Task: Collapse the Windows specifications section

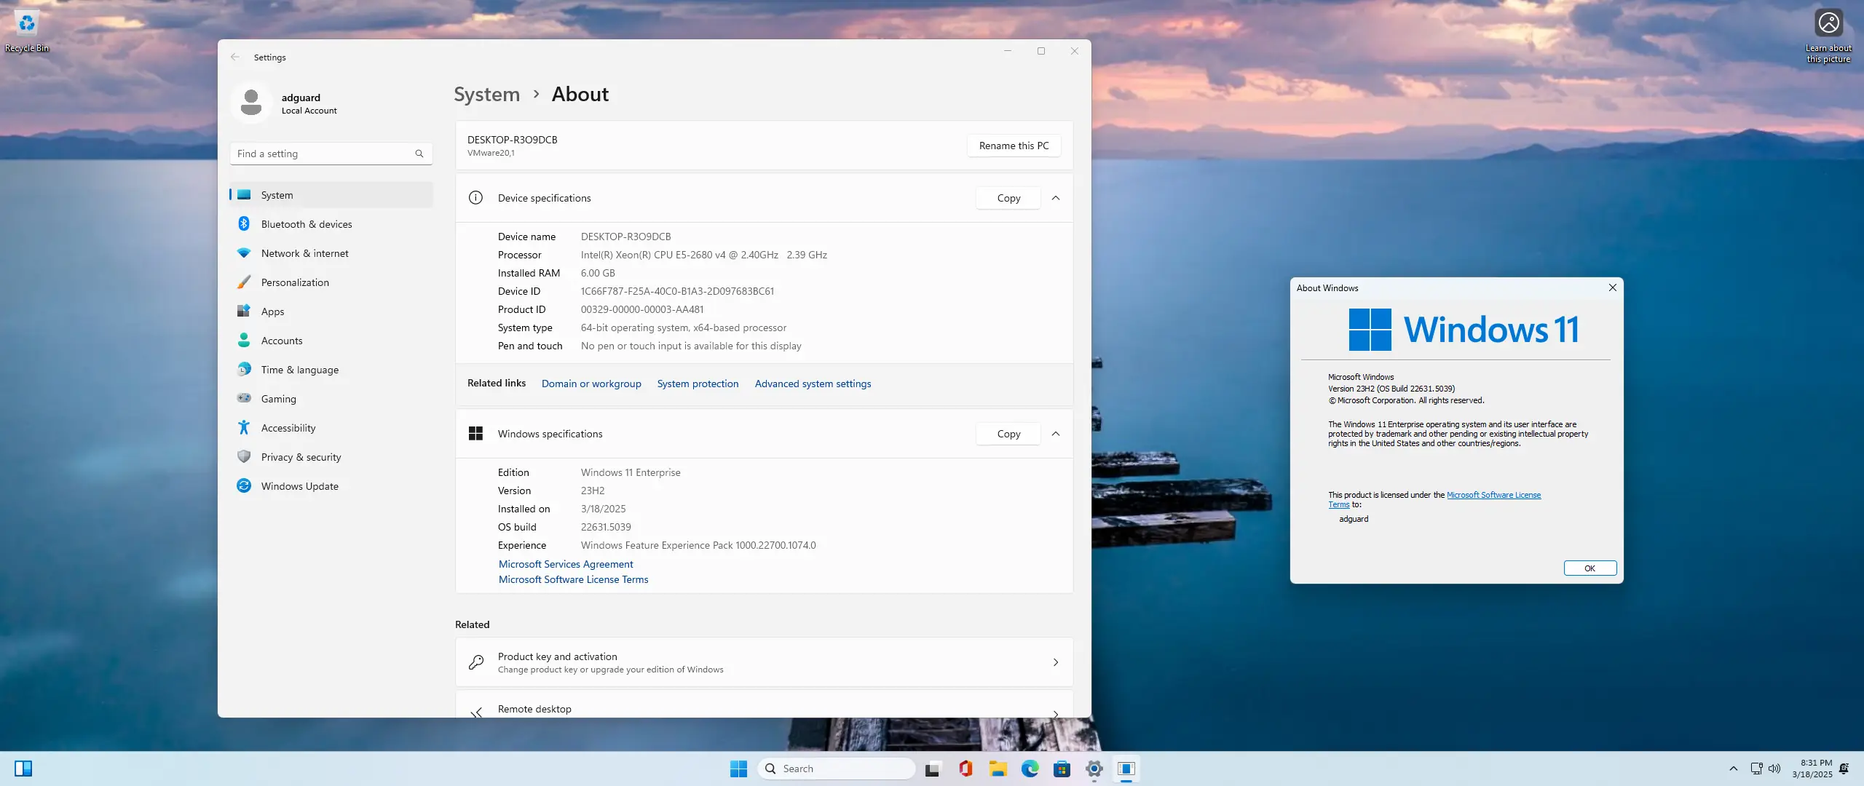Action: [1056, 433]
